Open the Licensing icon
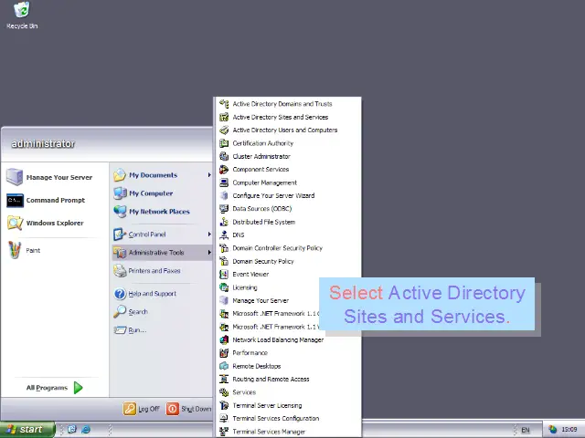585x438 pixels. click(224, 287)
